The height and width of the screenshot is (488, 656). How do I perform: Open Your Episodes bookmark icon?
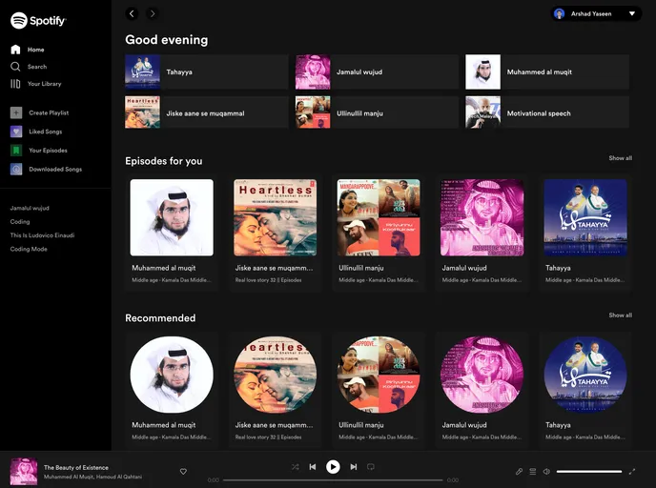[x=16, y=151]
